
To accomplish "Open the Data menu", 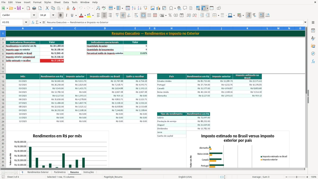I will click(x=66, y=2).
